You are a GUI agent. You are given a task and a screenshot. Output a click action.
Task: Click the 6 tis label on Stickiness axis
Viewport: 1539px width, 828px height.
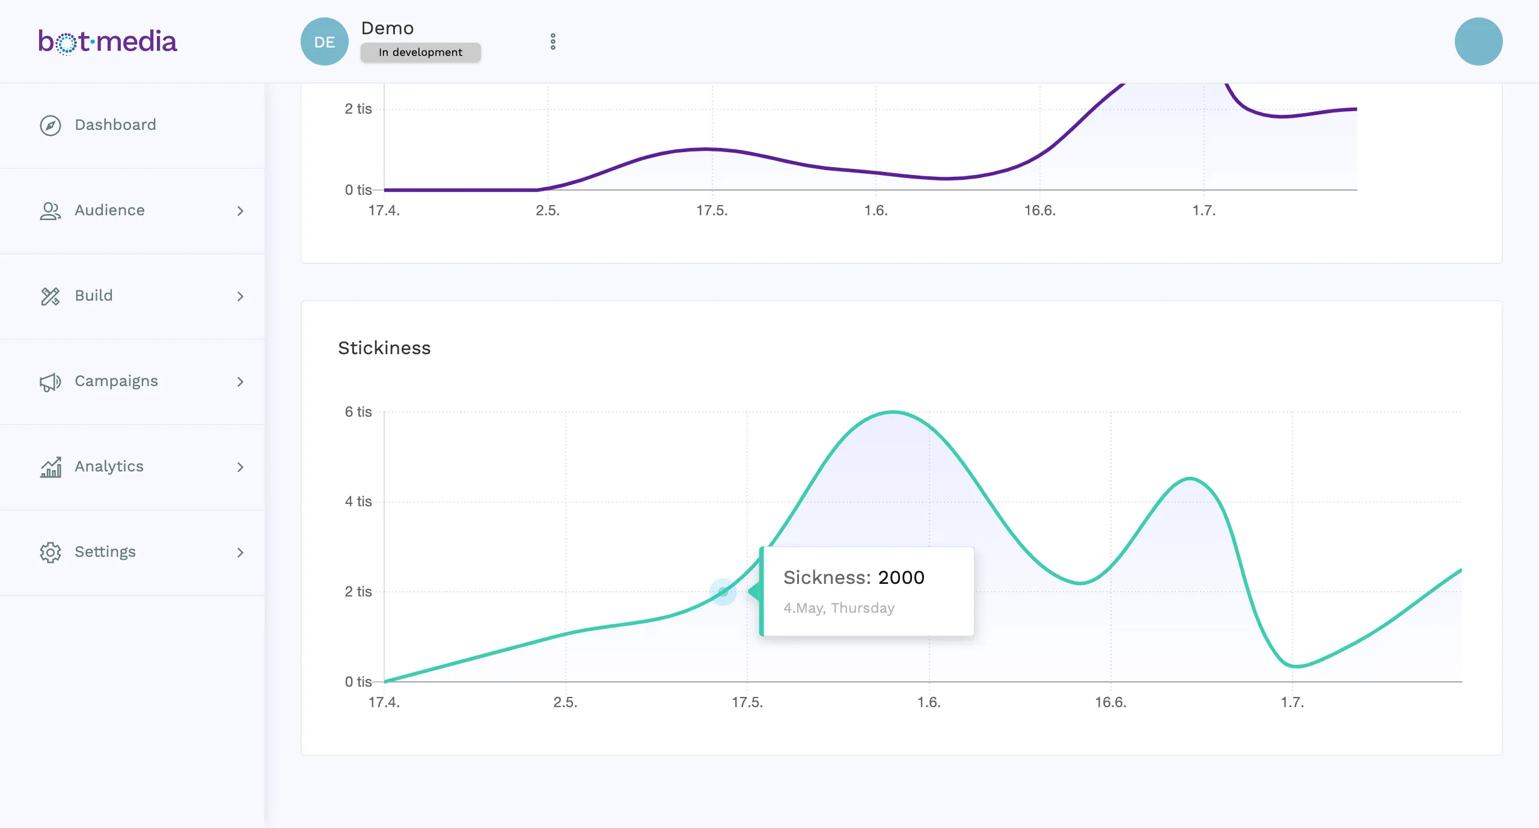[358, 412]
